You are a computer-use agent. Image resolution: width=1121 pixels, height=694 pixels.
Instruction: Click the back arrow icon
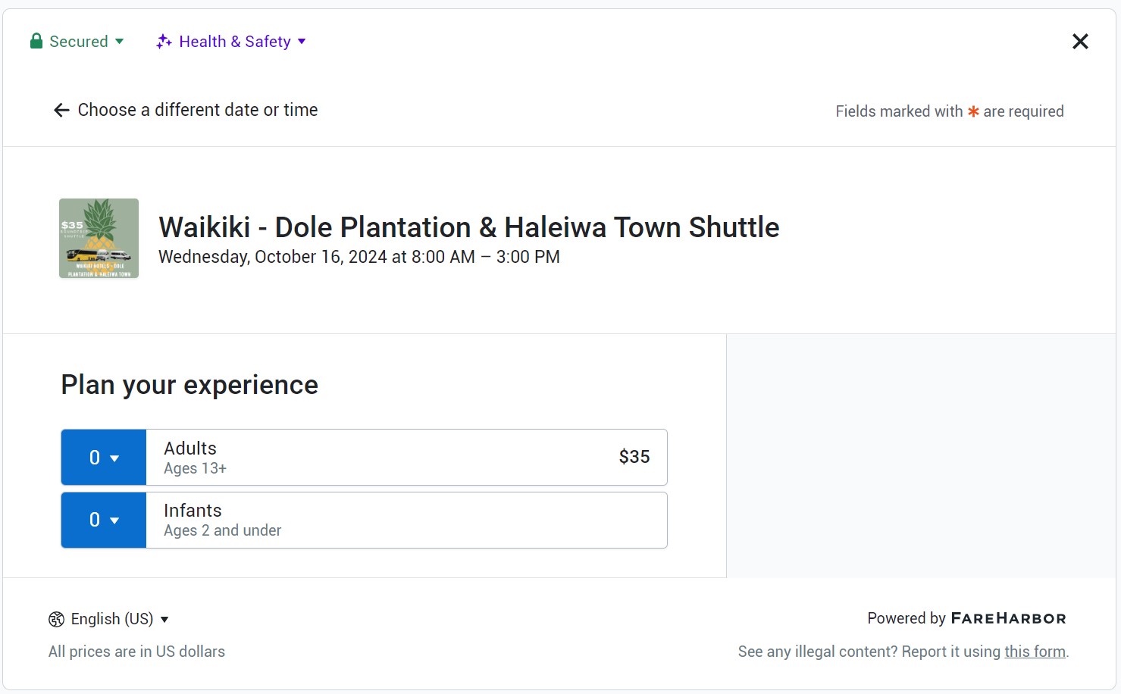61,111
